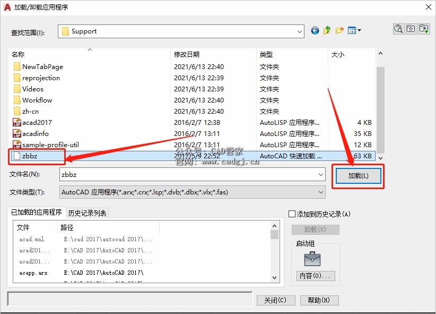
Task: Expand the Support look-in dropdown
Action: [300, 31]
